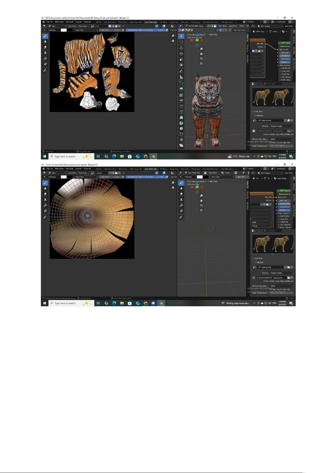
Task: Open Microsoft Edge from Đỗ Trường An window taskbar
Action: [x=114, y=156]
